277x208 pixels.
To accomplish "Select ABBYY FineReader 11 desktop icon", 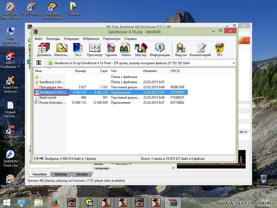I will (x=11, y=60).
